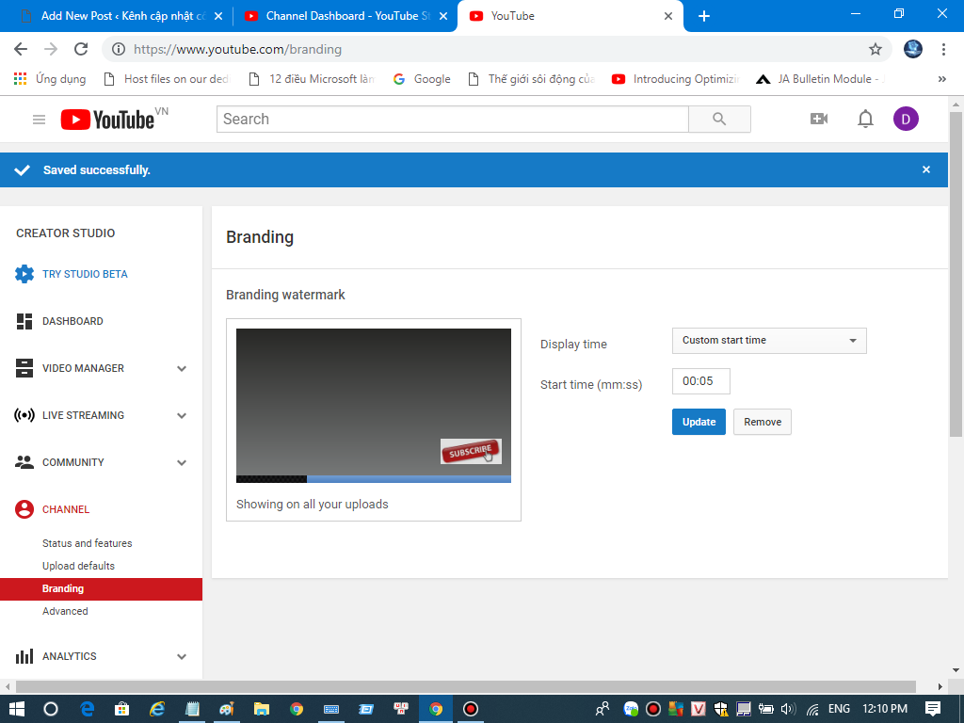964x723 pixels.
Task: Open Advanced under Channel
Action: click(x=65, y=611)
